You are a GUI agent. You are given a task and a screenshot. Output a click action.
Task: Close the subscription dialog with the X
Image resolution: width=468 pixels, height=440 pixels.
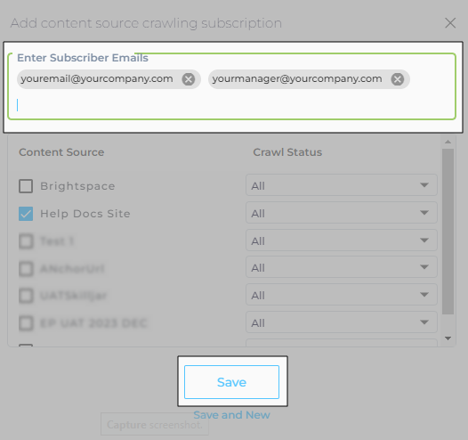pos(450,23)
